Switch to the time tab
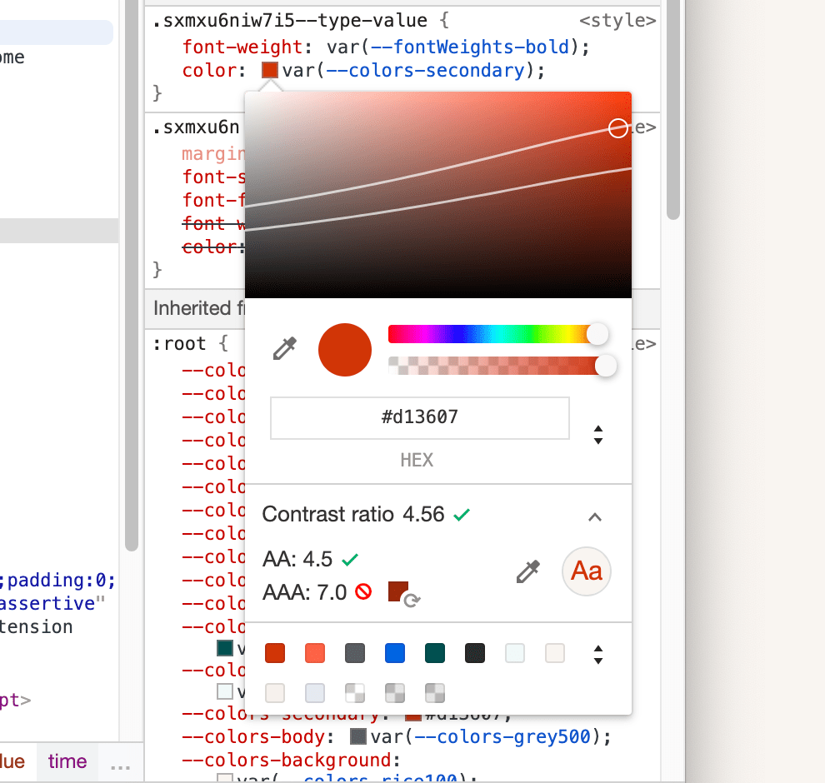Image resolution: width=825 pixels, height=783 pixels. pos(67,761)
